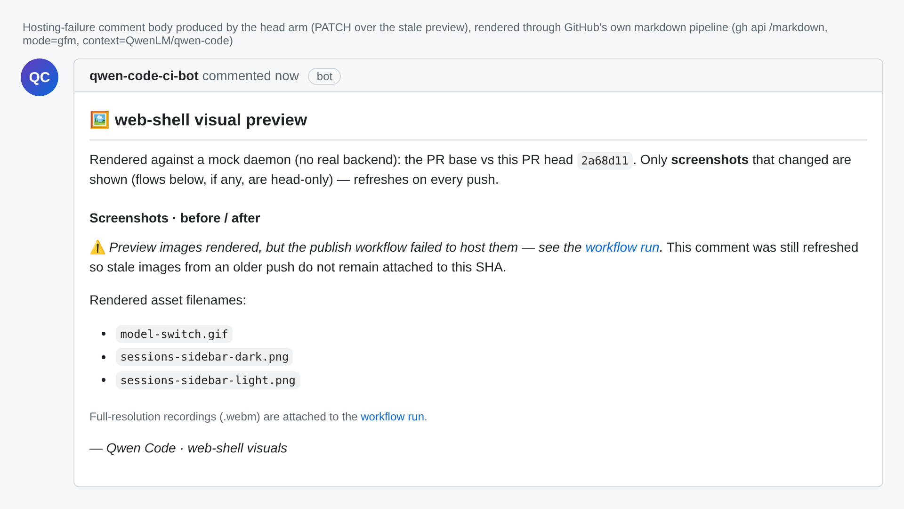
Task: Click the framed picture emoji in heading
Action: point(99,120)
